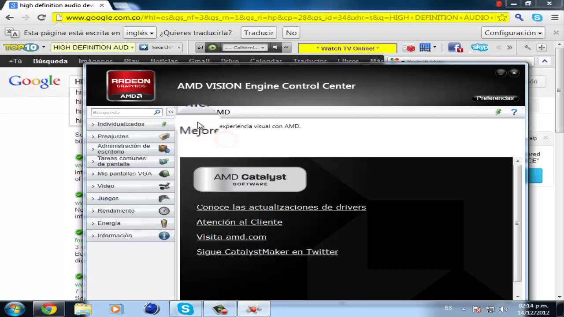Open the Windows Start menu
The image size is (564, 317).
(x=15, y=308)
